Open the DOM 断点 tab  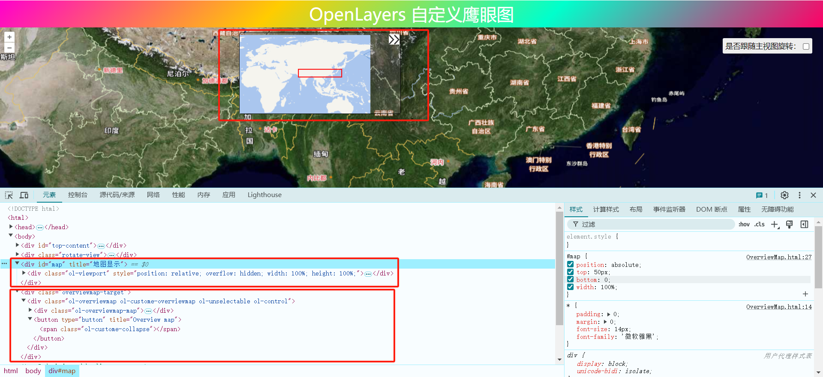click(712, 209)
